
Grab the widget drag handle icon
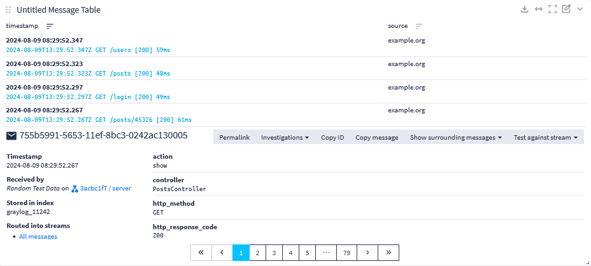8,10
